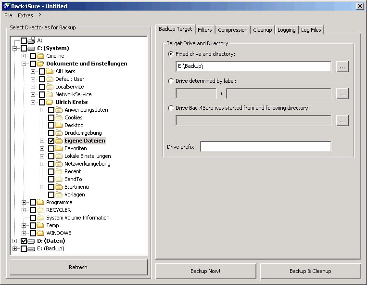The image size is (367, 285).
Task: Click the Backup & Cleanup button
Action: click(x=310, y=271)
